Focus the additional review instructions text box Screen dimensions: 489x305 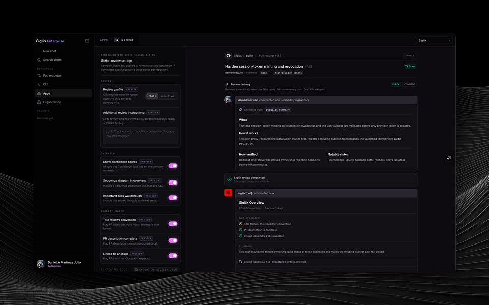140,135
